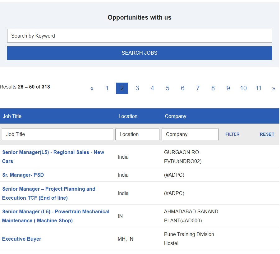Image resolution: width=280 pixels, height=254 pixels.
Task: Select the GURGAON RO-PVBU(NDRO02) company text
Action: (183, 157)
